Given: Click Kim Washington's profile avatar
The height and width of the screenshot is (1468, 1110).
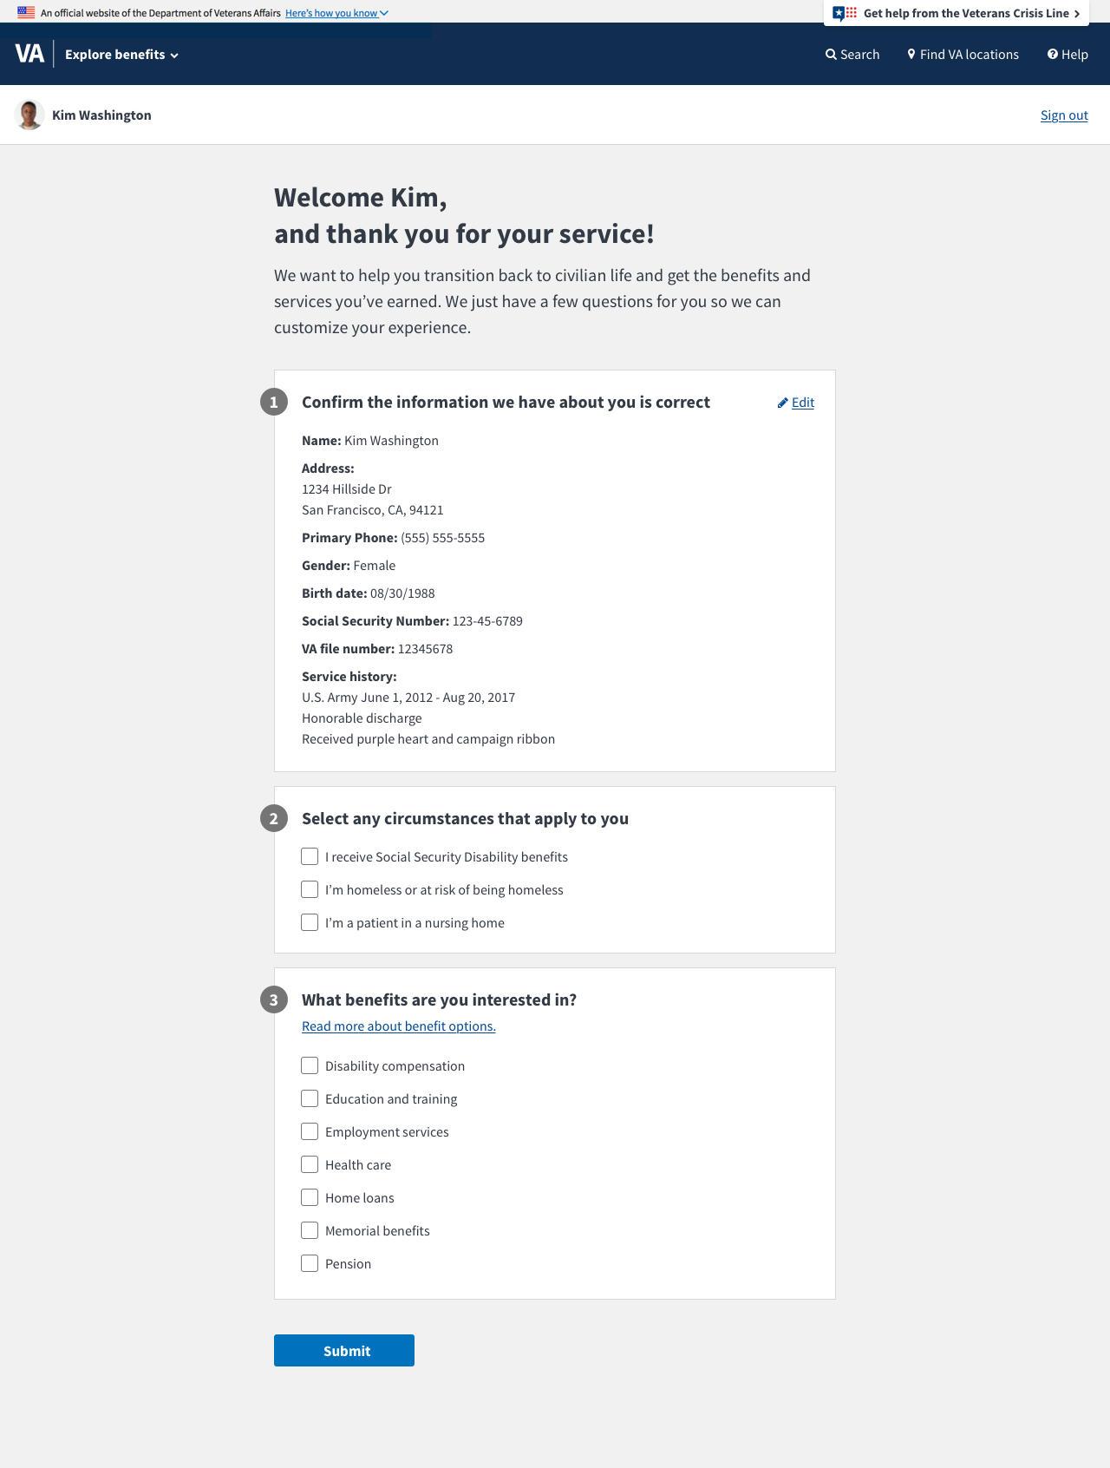Looking at the screenshot, I should [29, 115].
